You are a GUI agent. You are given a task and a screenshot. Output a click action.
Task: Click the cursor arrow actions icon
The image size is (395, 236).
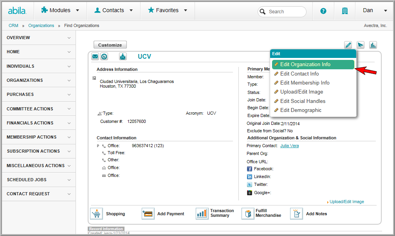[x=361, y=45]
